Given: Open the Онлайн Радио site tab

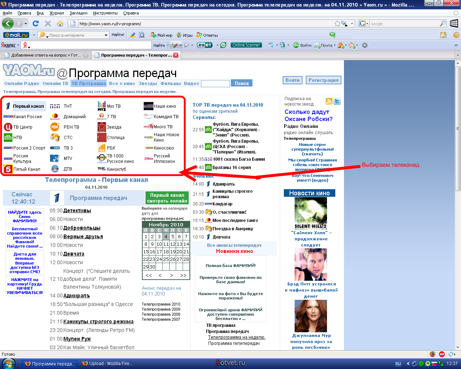Looking at the screenshot, I should pos(22,83).
